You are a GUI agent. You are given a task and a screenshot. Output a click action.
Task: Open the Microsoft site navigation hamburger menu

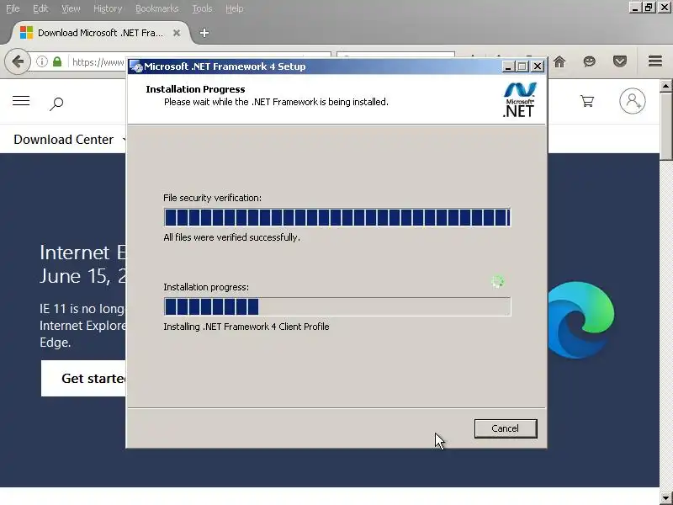click(x=21, y=101)
